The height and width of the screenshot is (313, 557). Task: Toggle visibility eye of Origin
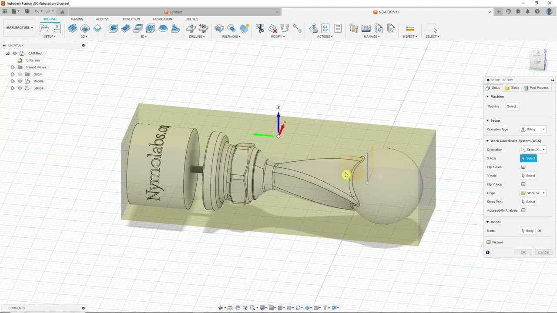click(x=20, y=74)
